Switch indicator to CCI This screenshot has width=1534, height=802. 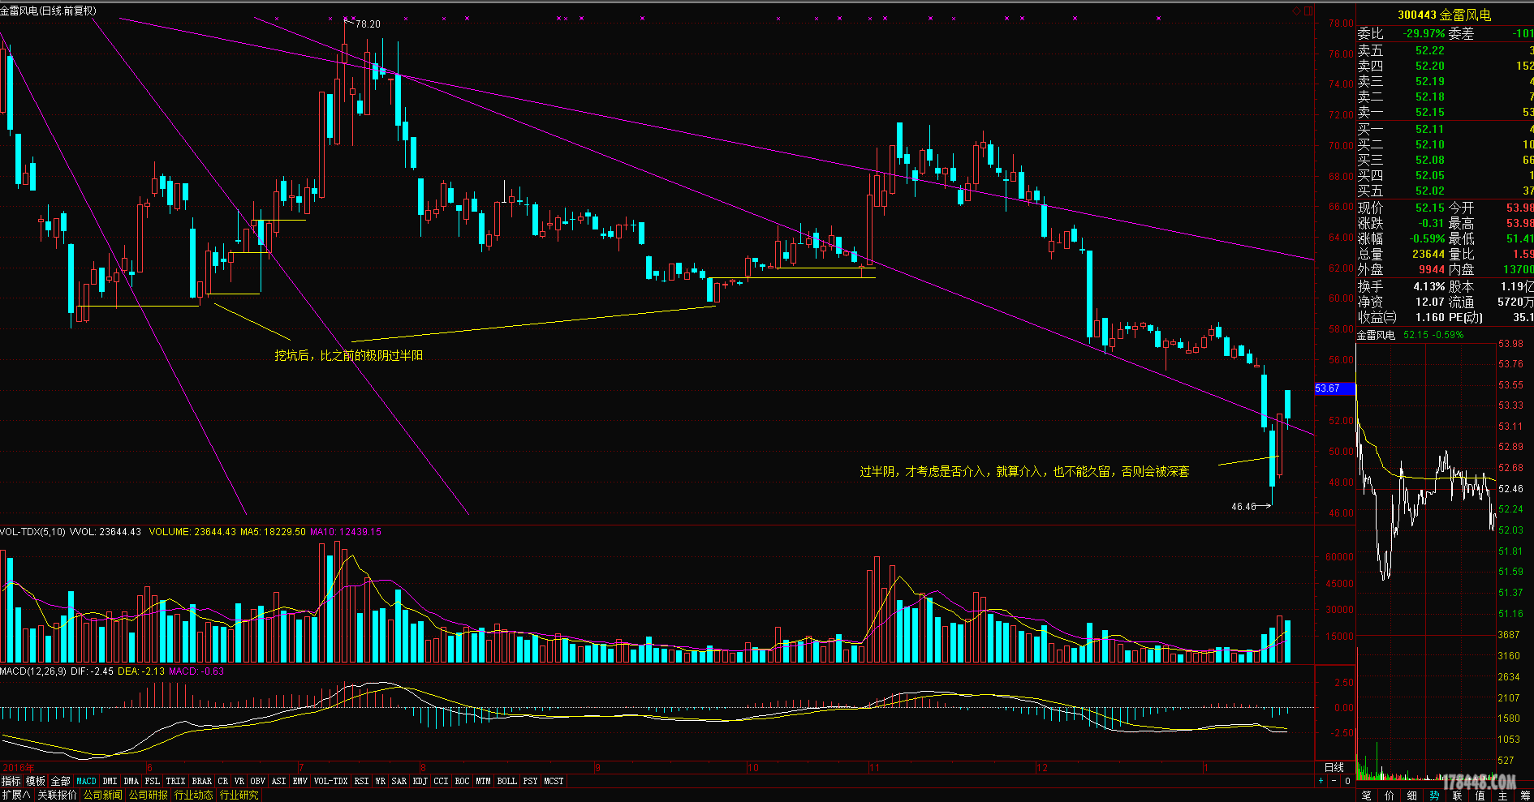442,781
